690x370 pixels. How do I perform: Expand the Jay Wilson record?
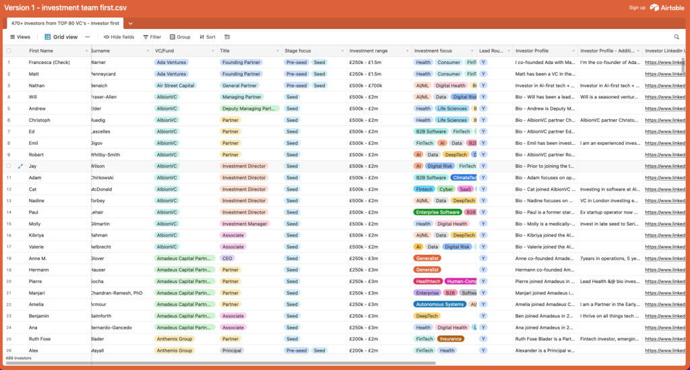click(x=20, y=166)
